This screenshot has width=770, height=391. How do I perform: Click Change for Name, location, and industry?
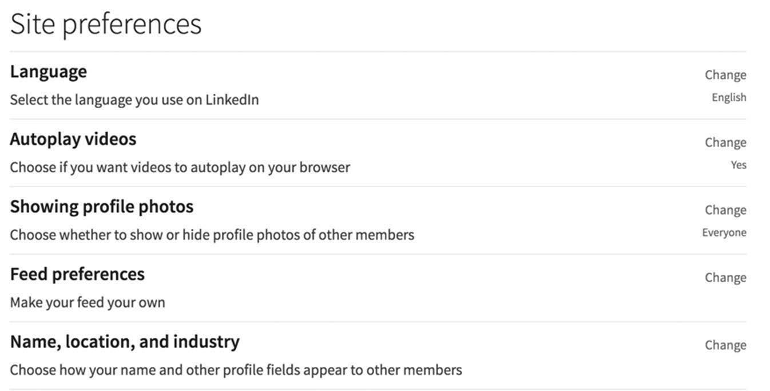click(x=725, y=345)
